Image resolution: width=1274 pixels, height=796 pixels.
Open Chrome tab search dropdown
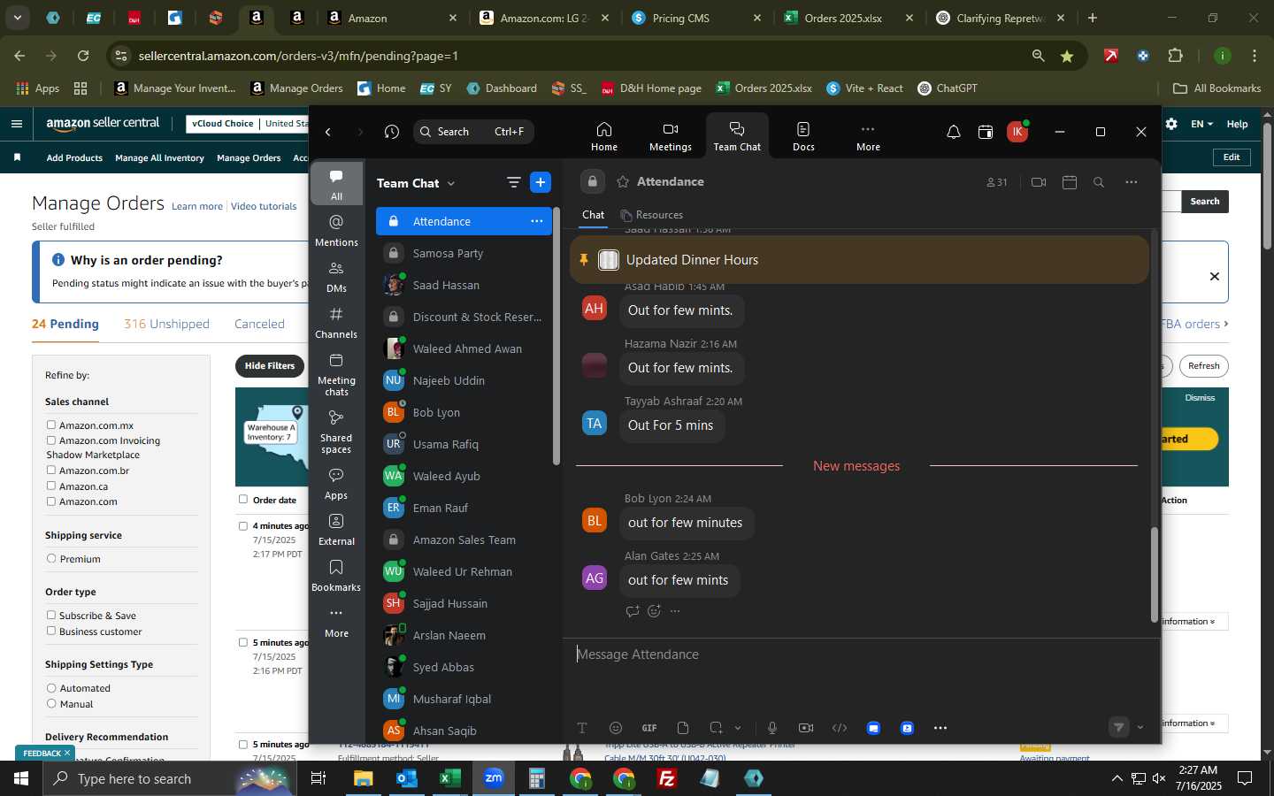click(17, 17)
